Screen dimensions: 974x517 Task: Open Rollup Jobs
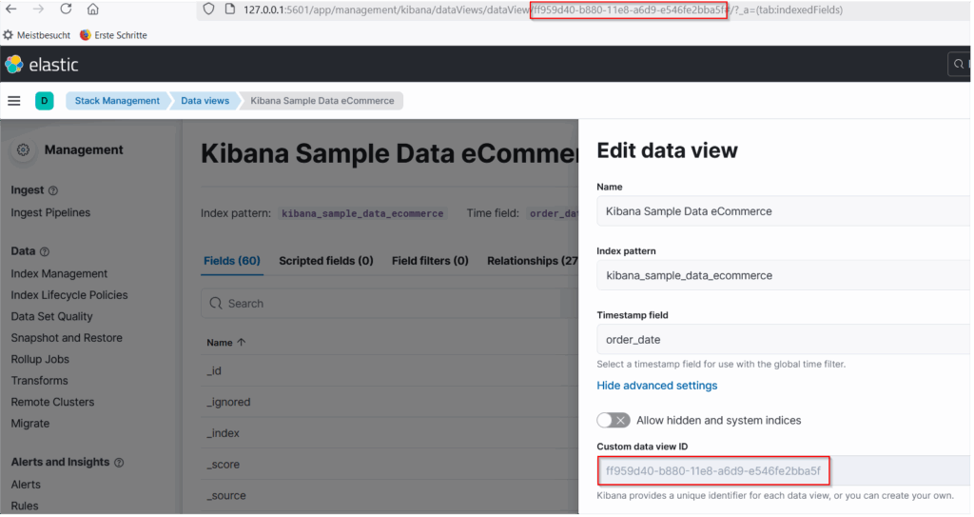coord(40,360)
